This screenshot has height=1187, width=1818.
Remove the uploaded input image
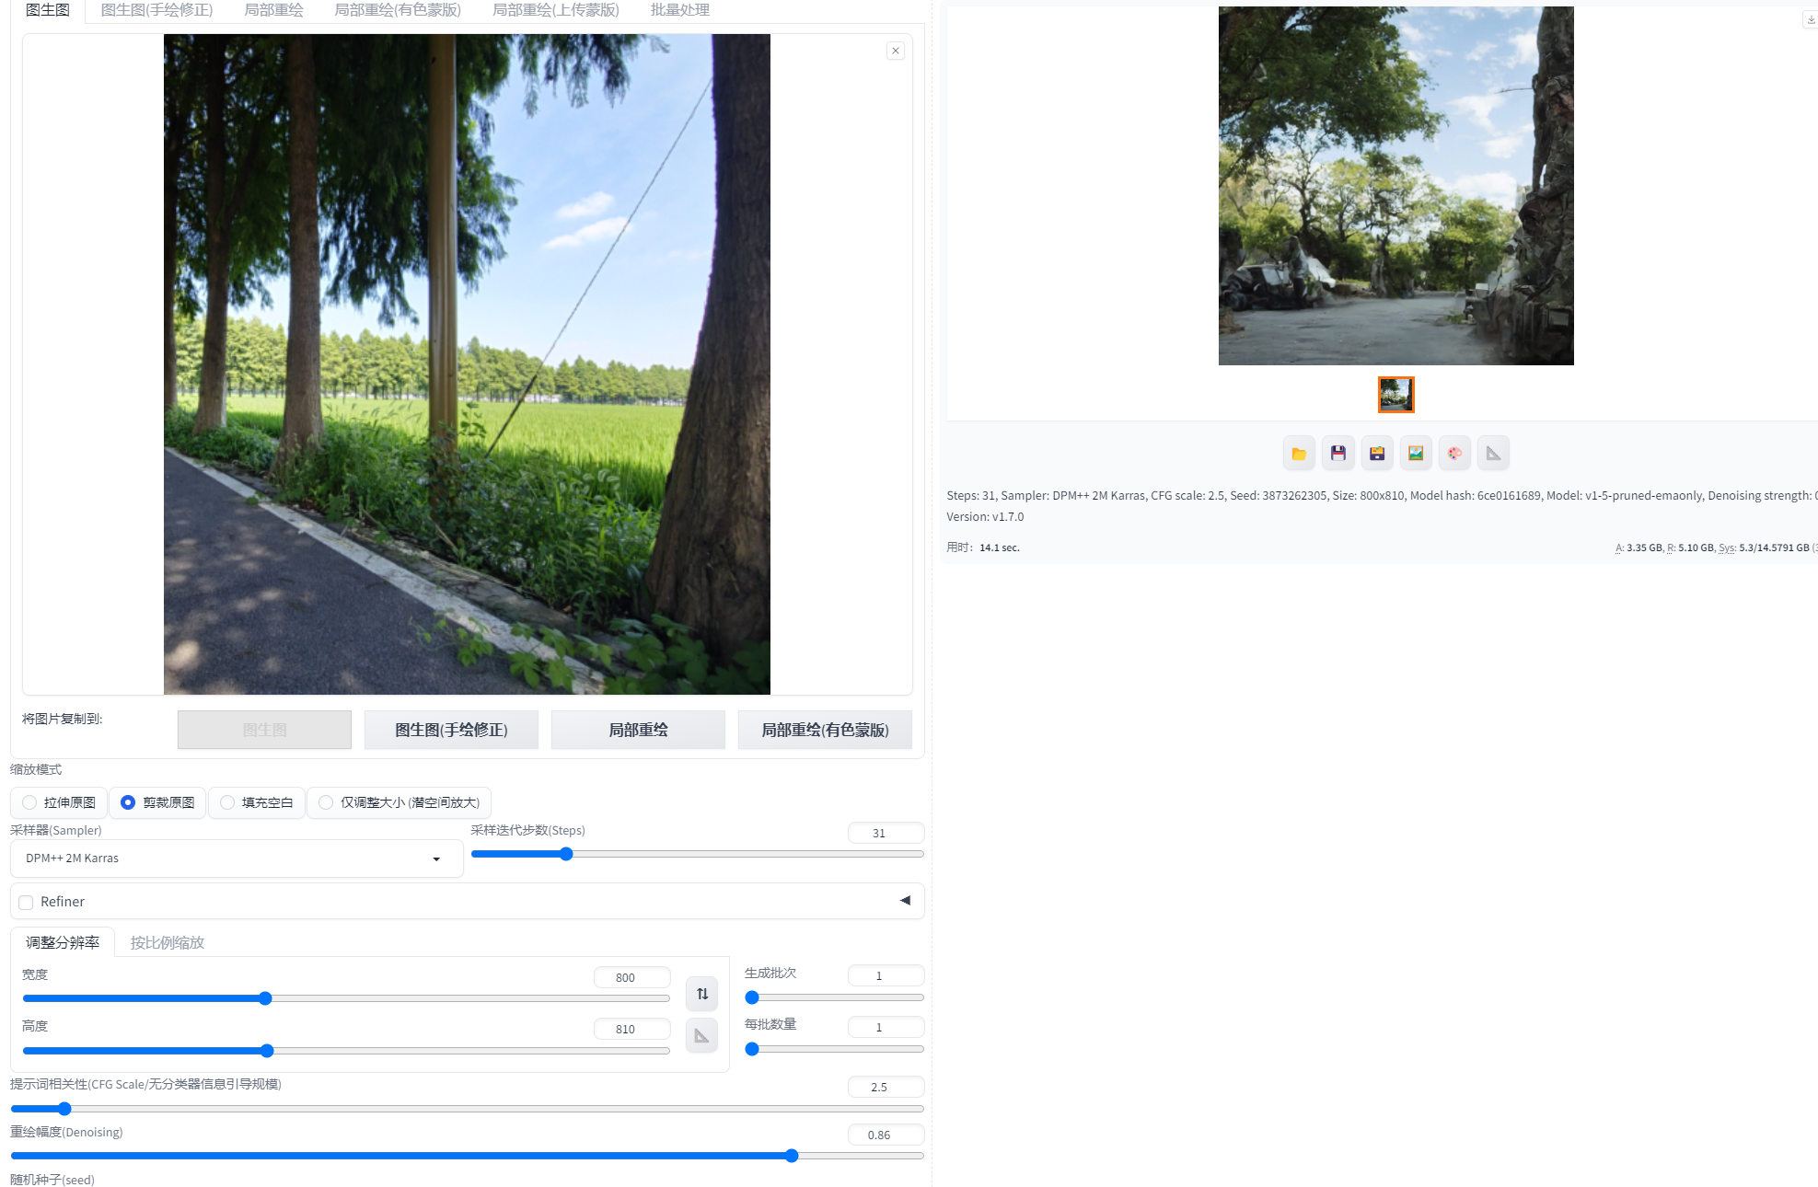(x=896, y=51)
